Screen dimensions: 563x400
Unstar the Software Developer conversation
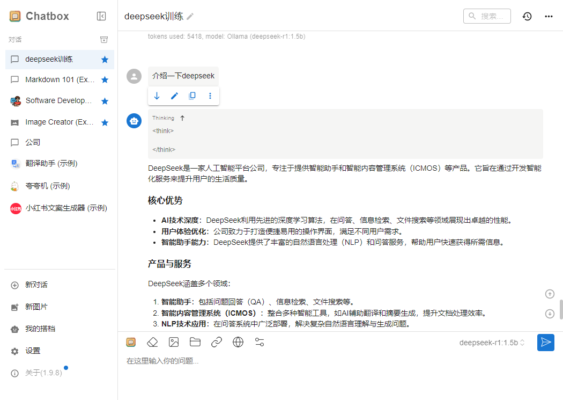(x=105, y=101)
